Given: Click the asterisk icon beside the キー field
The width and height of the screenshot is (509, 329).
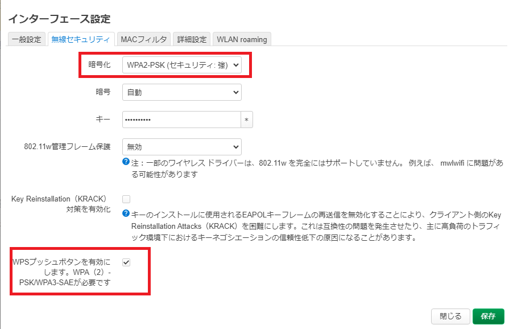Looking at the screenshot, I should coord(247,120).
